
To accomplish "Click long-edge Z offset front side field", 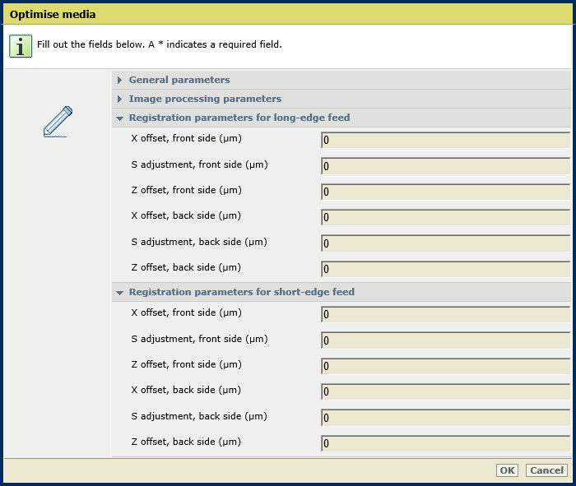I will [x=446, y=192].
